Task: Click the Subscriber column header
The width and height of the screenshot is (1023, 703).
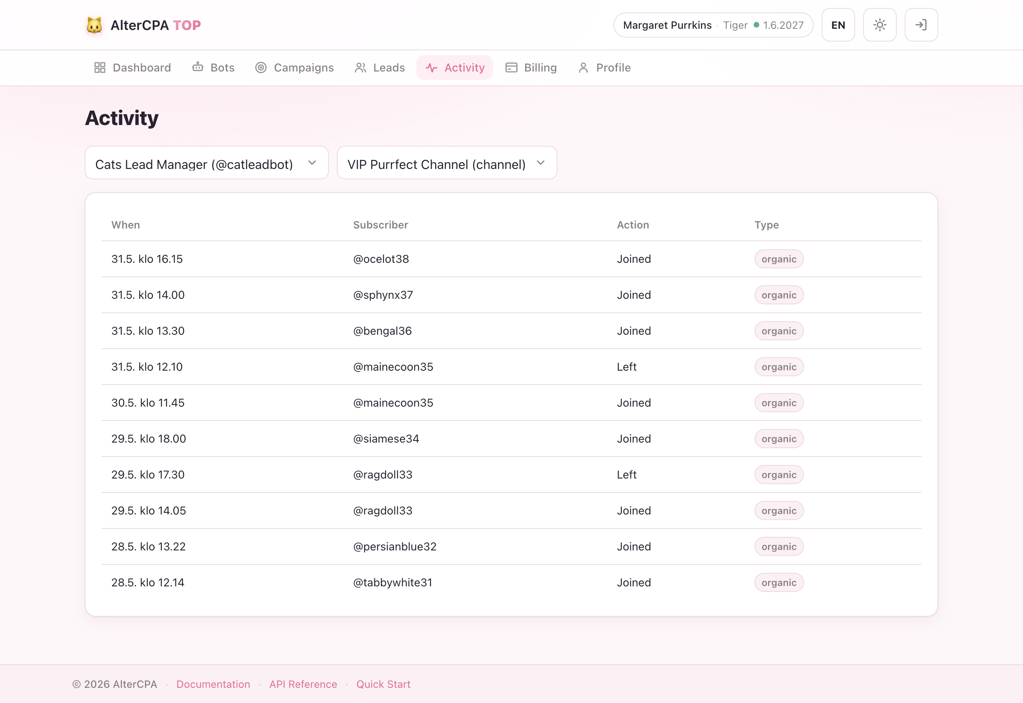Action: coord(381,224)
